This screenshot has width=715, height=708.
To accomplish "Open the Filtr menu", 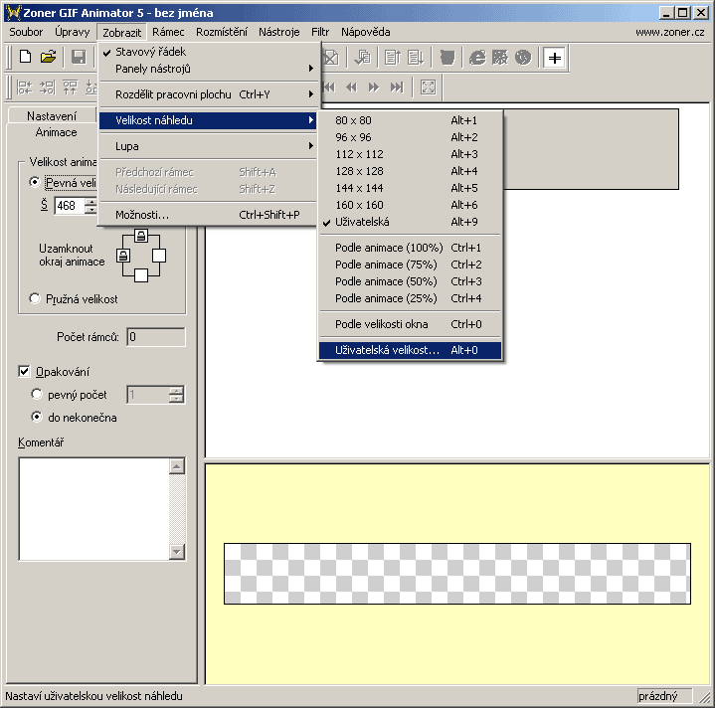I will point(320,32).
